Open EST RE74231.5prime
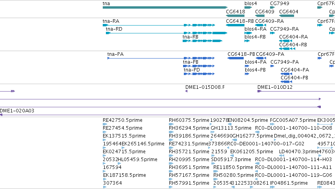335x189 pixels. [x=189, y=144]
